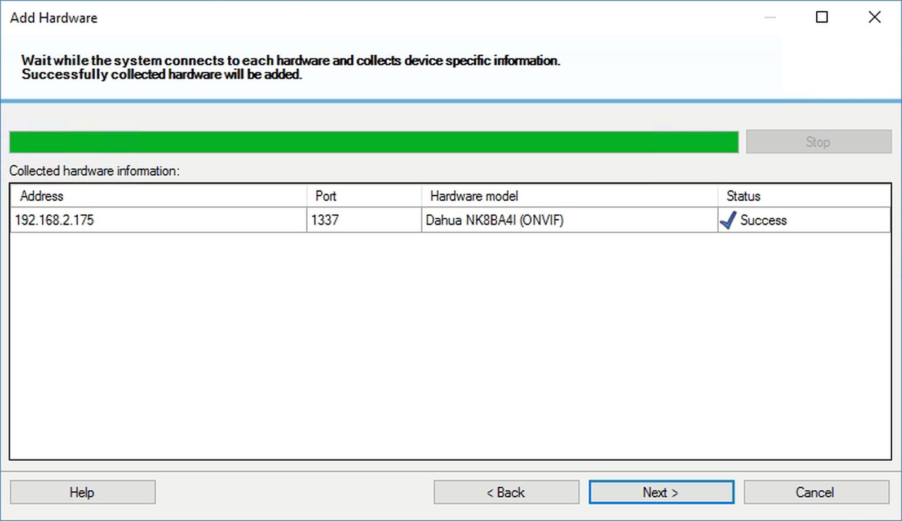Screen dimensions: 902x521
Task: Open the Help button
Action: tap(83, 492)
